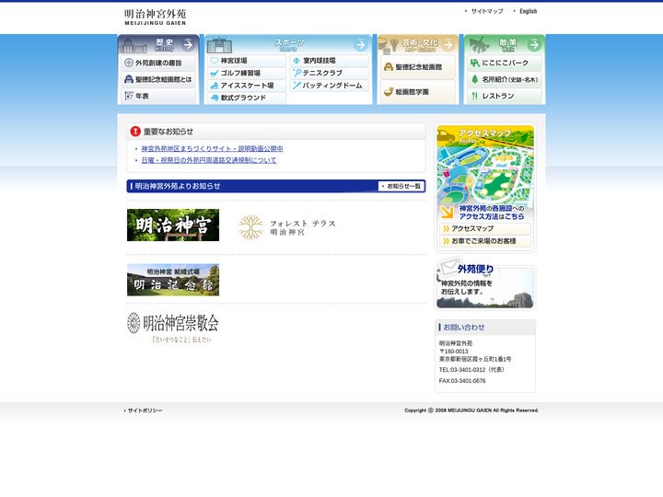
Task: Open the 芸術・文化 category arrow
Action: pyautogui.click(x=448, y=44)
